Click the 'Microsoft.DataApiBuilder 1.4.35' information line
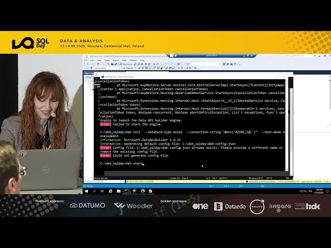 click(x=140, y=140)
